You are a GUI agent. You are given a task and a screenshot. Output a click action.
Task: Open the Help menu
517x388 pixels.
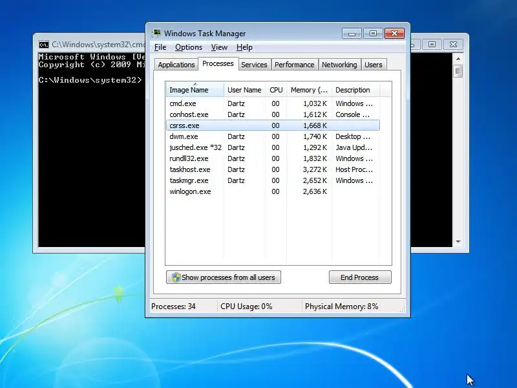coord(244,47)
